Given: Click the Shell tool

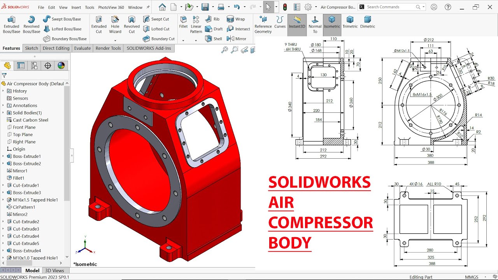Looking at the screenshot, I should [213, 39].
